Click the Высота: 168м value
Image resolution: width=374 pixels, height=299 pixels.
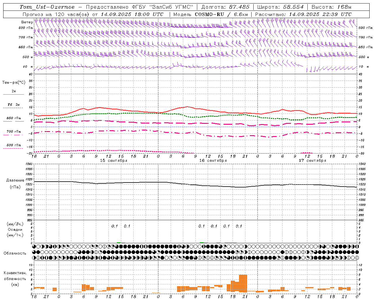pos(331,7)
